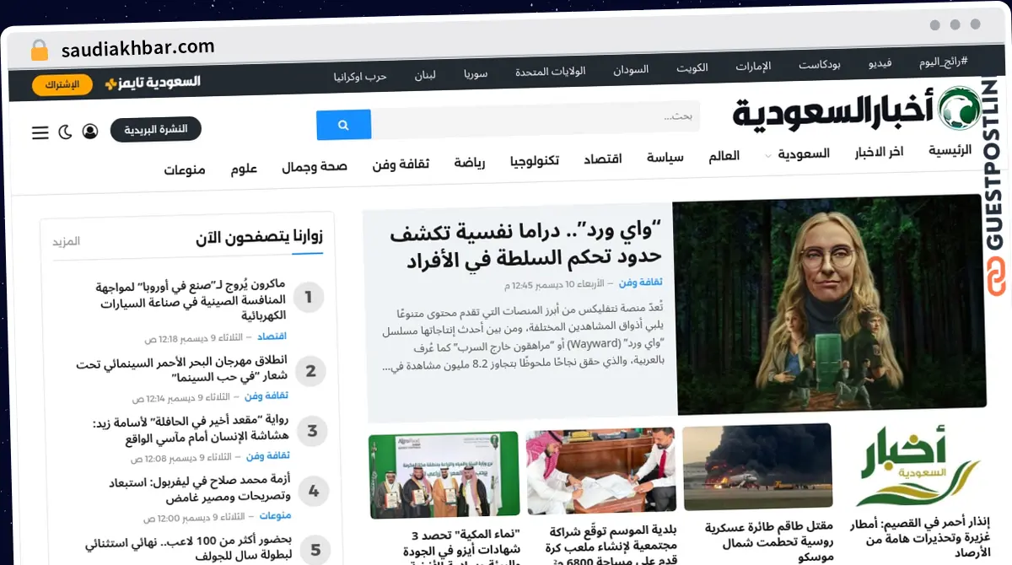Open مهرجان البحر الأحمر السينمائي headline
Image resolution: width=1012 pixels, height=565 pixels.
pos(181,371)
